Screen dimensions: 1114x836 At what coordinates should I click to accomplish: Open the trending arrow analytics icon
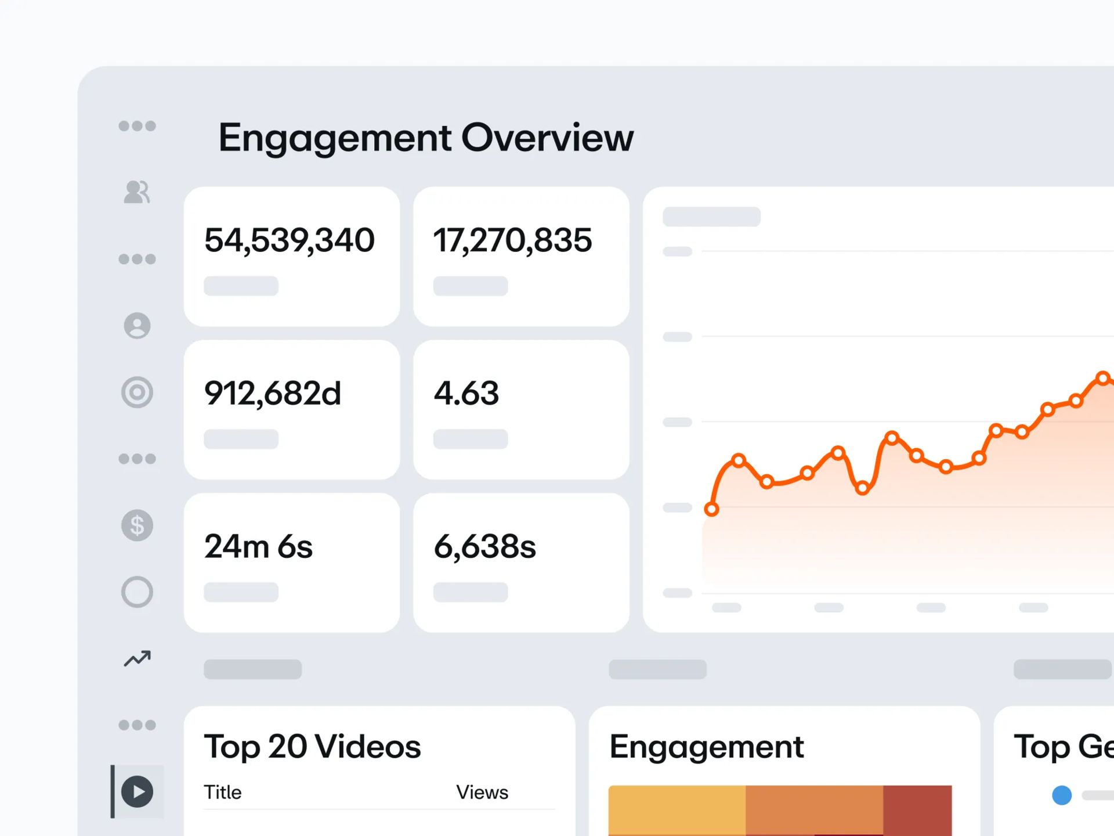[137, 658]
